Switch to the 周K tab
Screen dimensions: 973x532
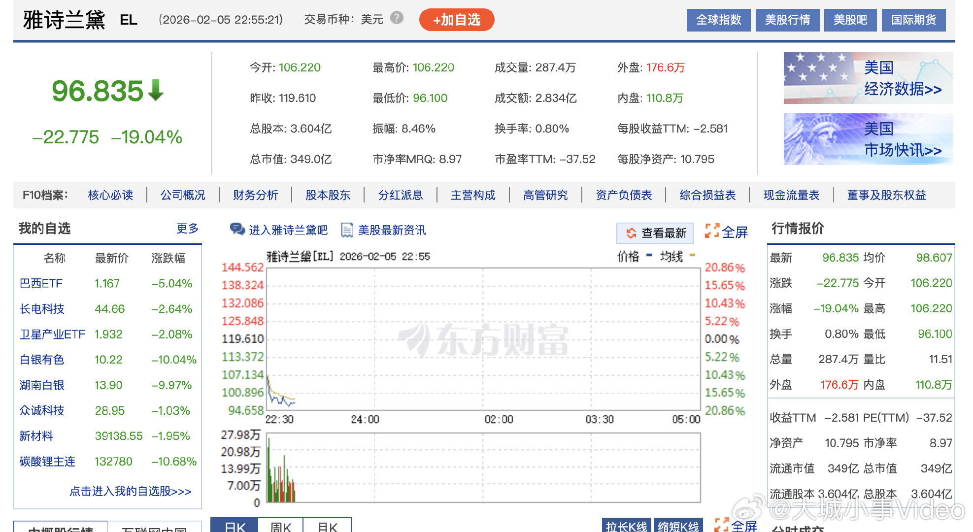click(x=281, y=527)
